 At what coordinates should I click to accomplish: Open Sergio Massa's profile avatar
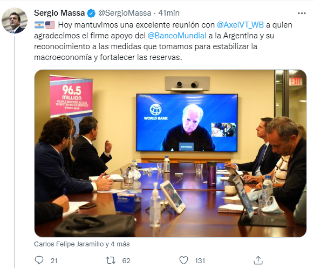pyautogui.click(x=15, y=21)
